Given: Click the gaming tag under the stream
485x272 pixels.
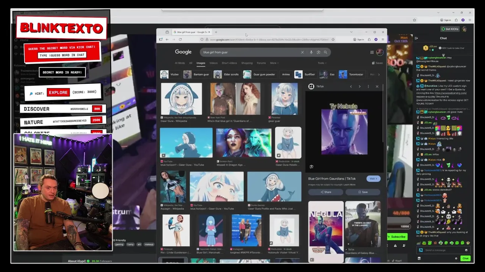Looking at the screenshot, I should 119,244.
